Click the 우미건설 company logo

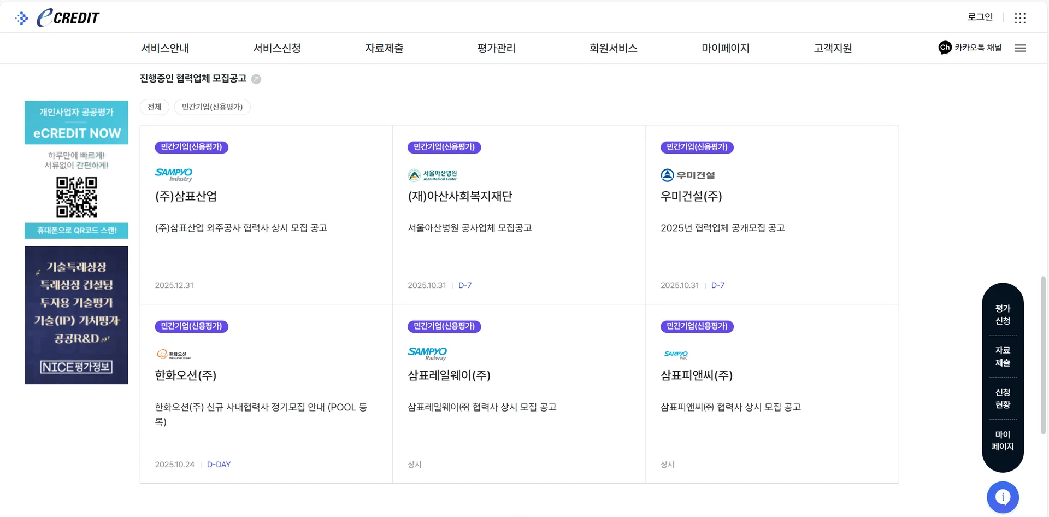click(x=687, y=175)
